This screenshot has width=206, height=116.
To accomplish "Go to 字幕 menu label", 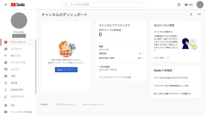I will (x=13, y=76).
